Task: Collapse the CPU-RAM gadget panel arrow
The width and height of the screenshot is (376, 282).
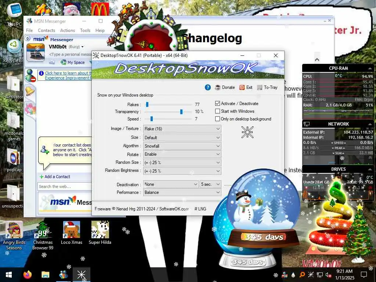Action: click(369, 68)
